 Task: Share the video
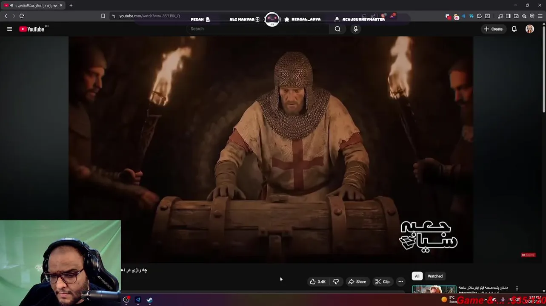[x=357, y=281]
